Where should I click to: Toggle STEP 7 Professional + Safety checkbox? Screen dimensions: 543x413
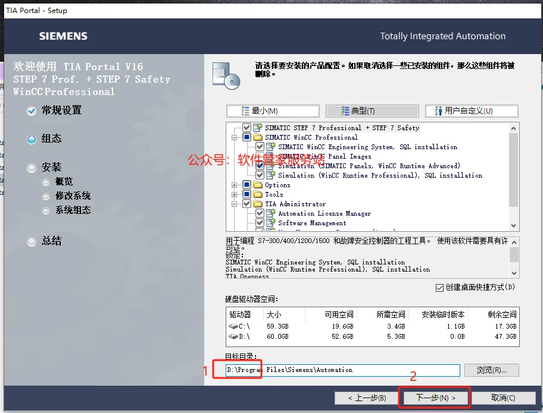tap(246, 128)
